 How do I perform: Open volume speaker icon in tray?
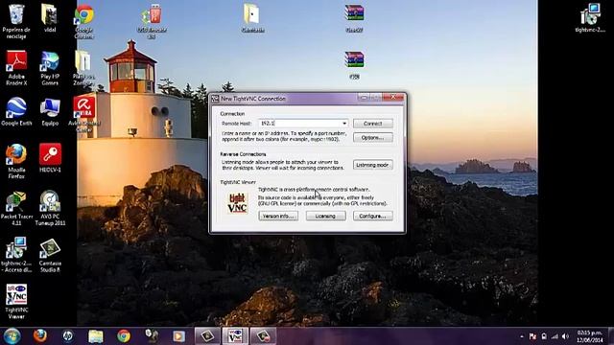pos(565,336)
